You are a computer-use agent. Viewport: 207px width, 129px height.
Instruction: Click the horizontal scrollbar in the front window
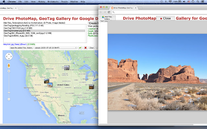pyautogui.click(x=146, y=124)
